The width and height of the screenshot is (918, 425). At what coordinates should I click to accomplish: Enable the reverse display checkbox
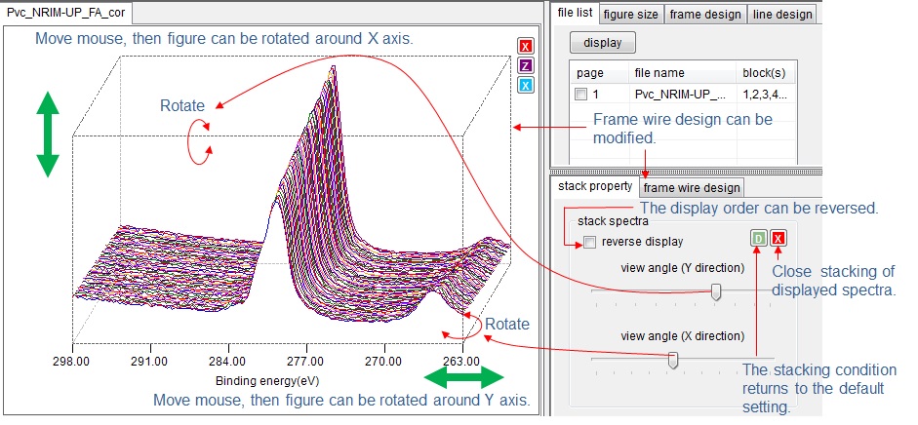[x=589, y=242]
